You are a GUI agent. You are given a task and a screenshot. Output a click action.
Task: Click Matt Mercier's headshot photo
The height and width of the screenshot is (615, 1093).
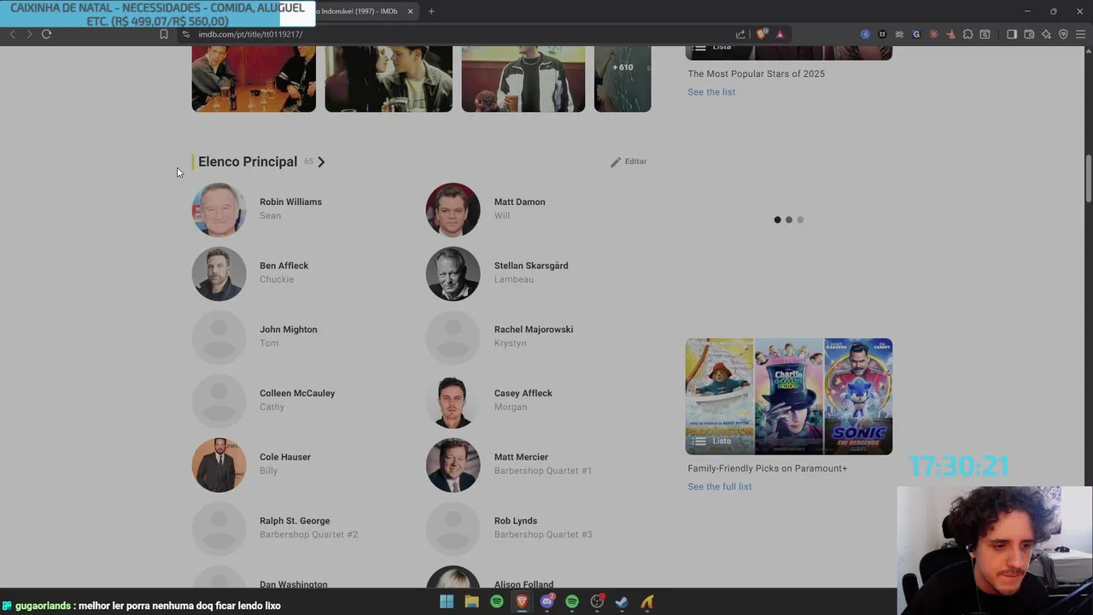(453, 465)
